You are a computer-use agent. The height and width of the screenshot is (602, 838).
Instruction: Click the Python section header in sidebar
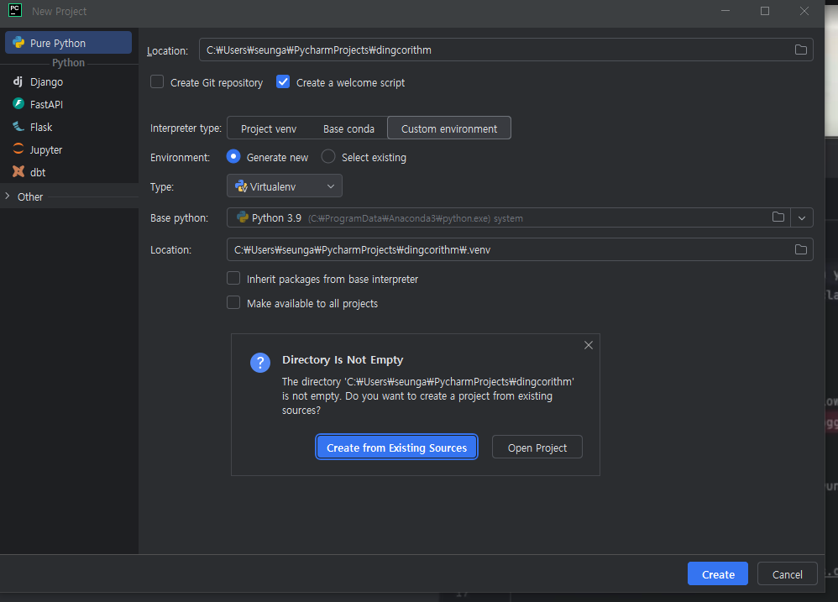68,62
